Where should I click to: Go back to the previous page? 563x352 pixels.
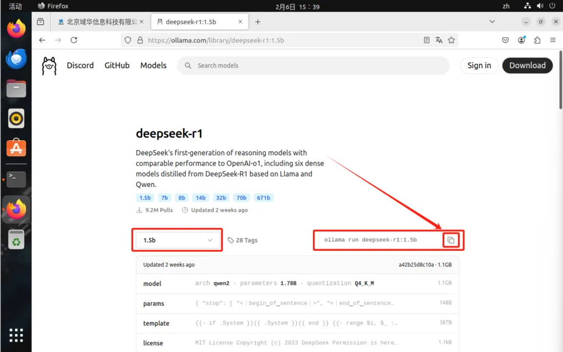(42, 40)
